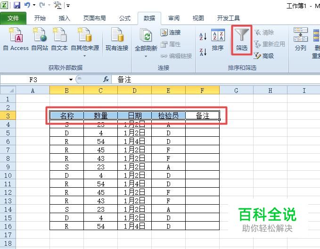
Task: Click the formula bar showing 备注
Action: pos(216,79)
